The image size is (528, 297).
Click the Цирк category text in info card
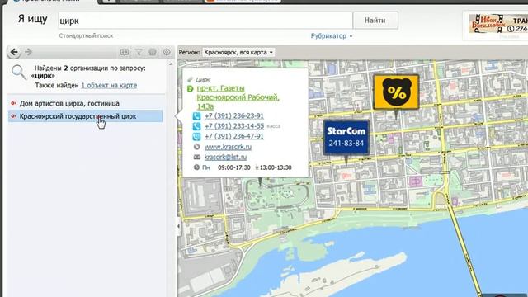(x=203, y=80)
